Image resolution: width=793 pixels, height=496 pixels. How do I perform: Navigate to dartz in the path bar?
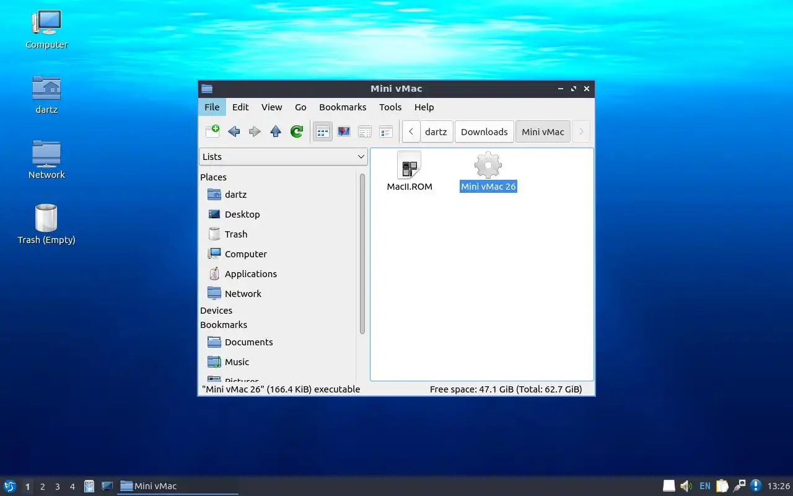[436, 131]
